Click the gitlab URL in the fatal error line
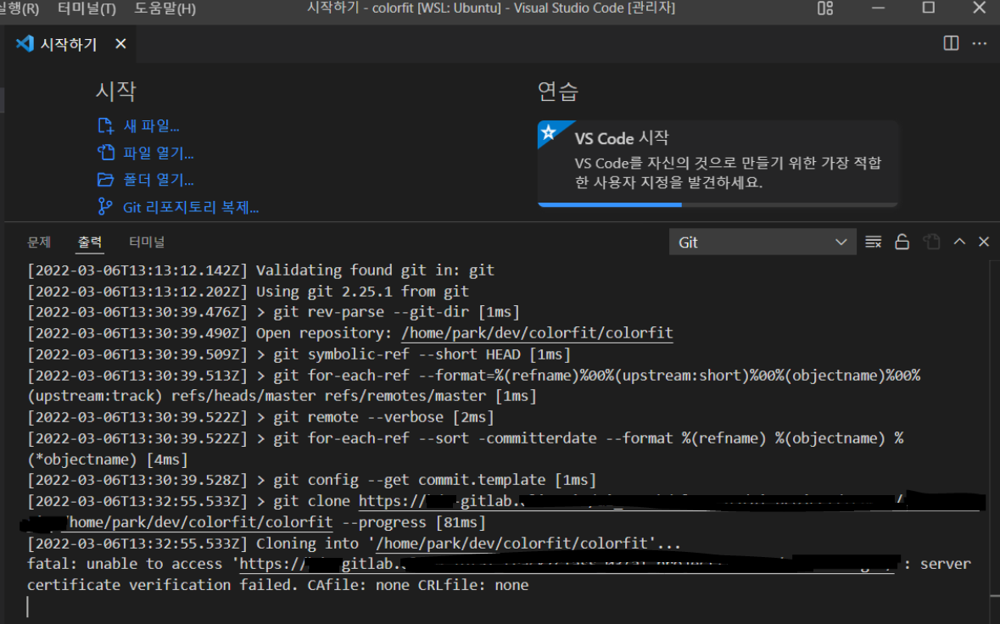This screenshot has height=624, width=1000. pyautogui.click(x=567, y=564)
